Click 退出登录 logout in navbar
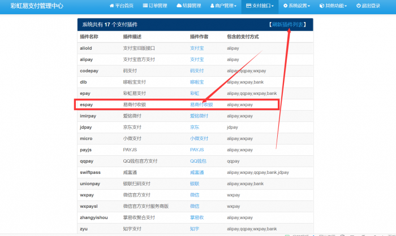Viewport: 396px width, 236px height. [369, 6]
